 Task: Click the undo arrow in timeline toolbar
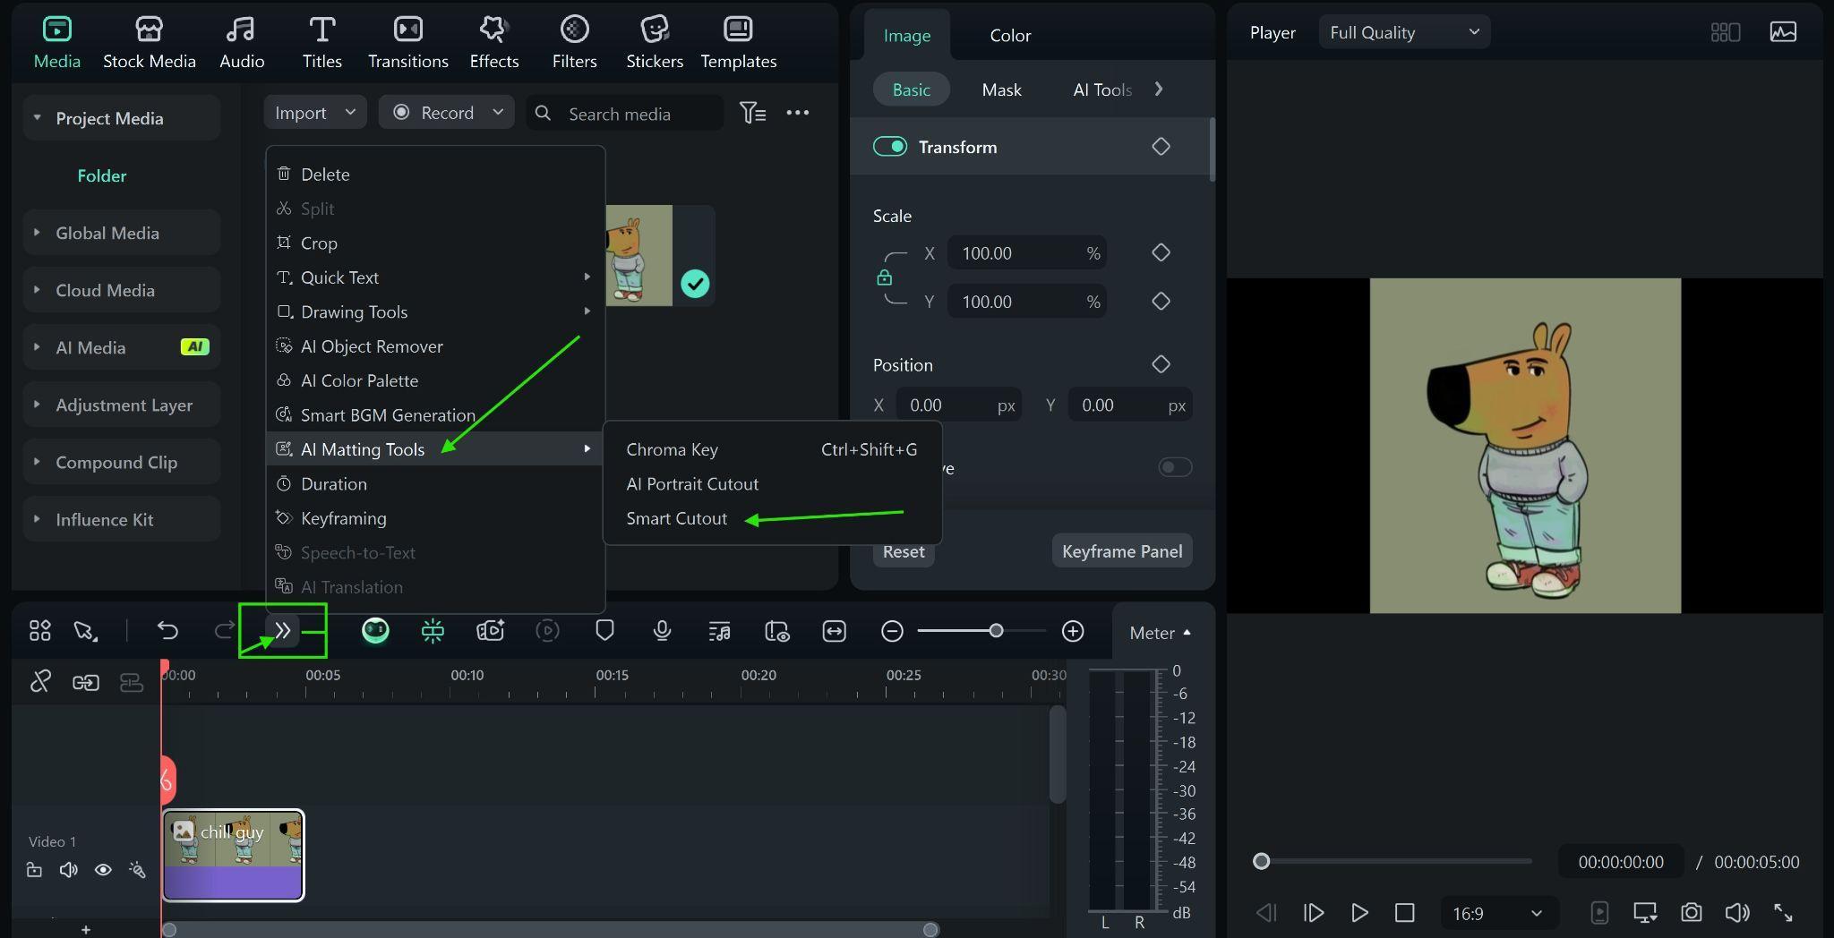coord(167,631)
